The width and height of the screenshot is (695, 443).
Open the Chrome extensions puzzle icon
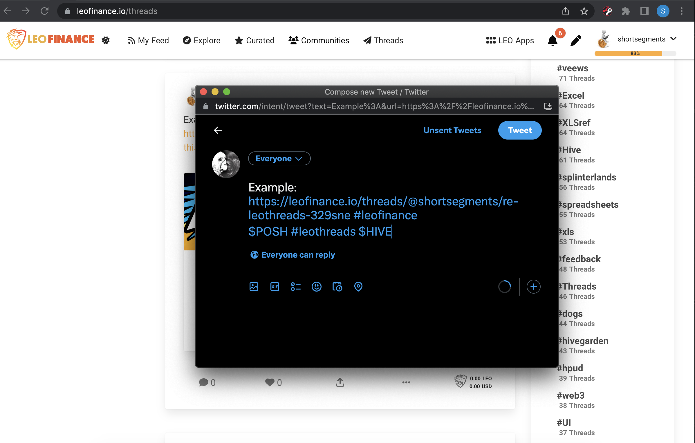coord(626,11)
